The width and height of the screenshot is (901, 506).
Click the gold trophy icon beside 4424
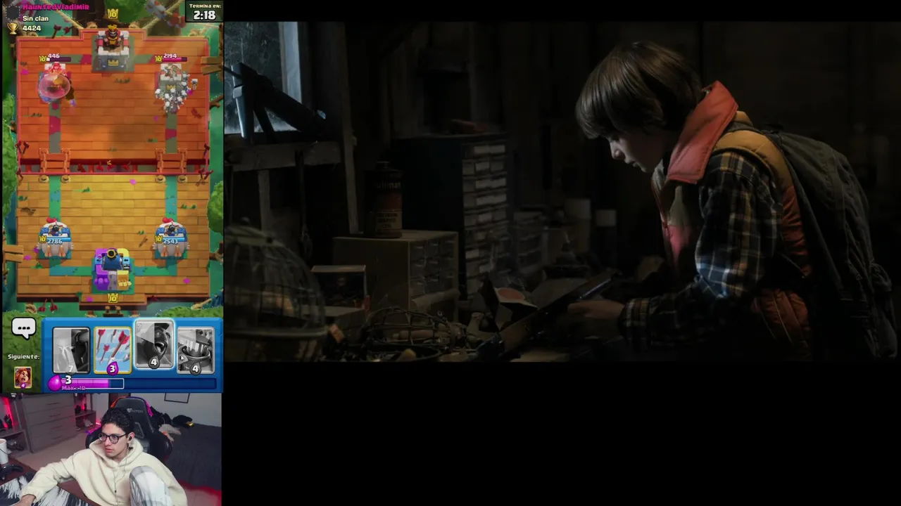tap(13, 28)
